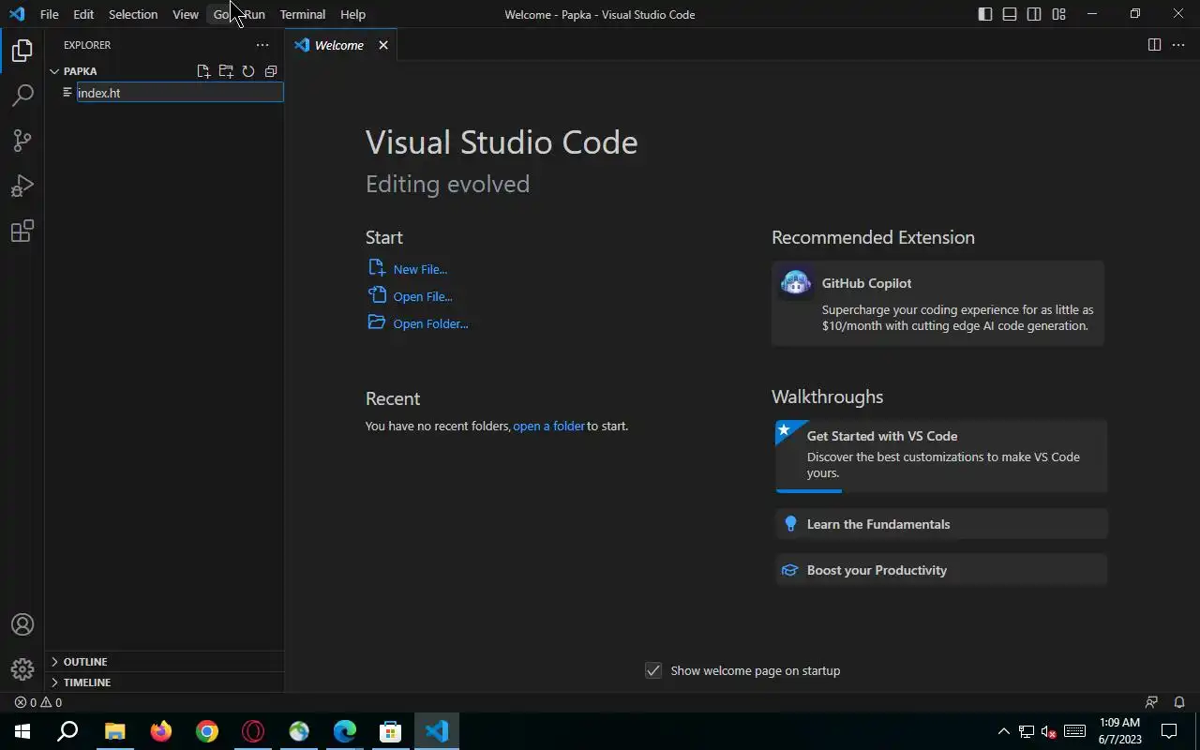Click the VS Code logo in title bar
The height and width of the screenshot is (750, 1200).
click(x=16, y=14)
